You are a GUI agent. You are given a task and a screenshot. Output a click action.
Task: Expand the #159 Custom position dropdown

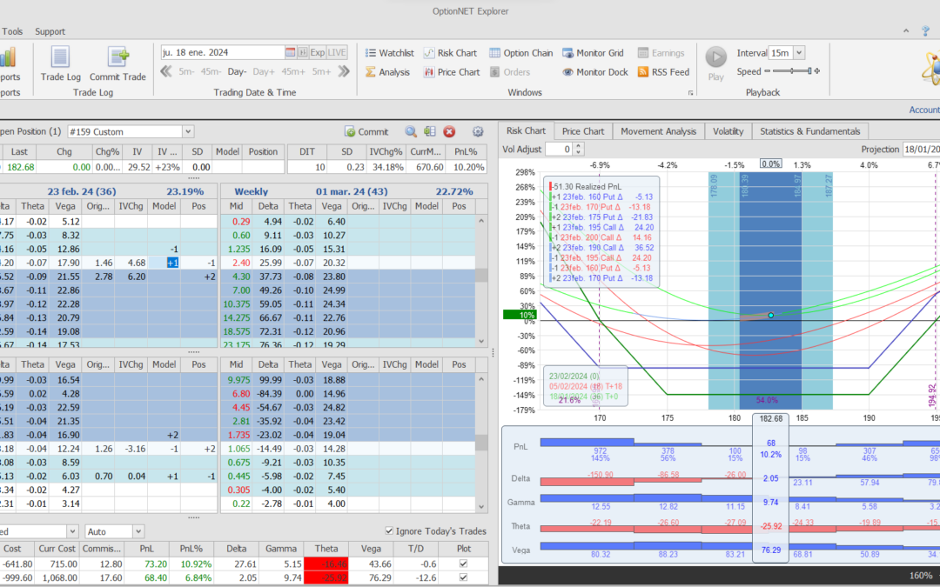pos(188,131)
